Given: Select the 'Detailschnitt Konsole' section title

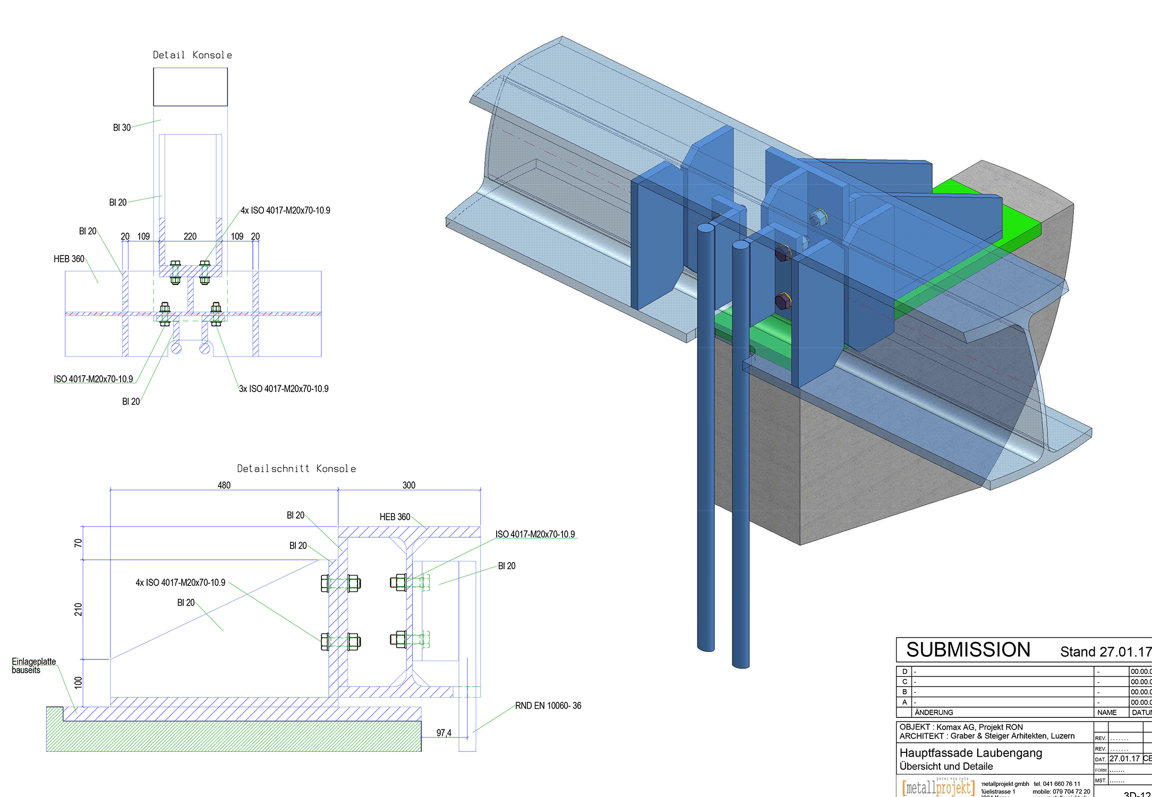Looking at the screenshot, I should click(296, 469).
